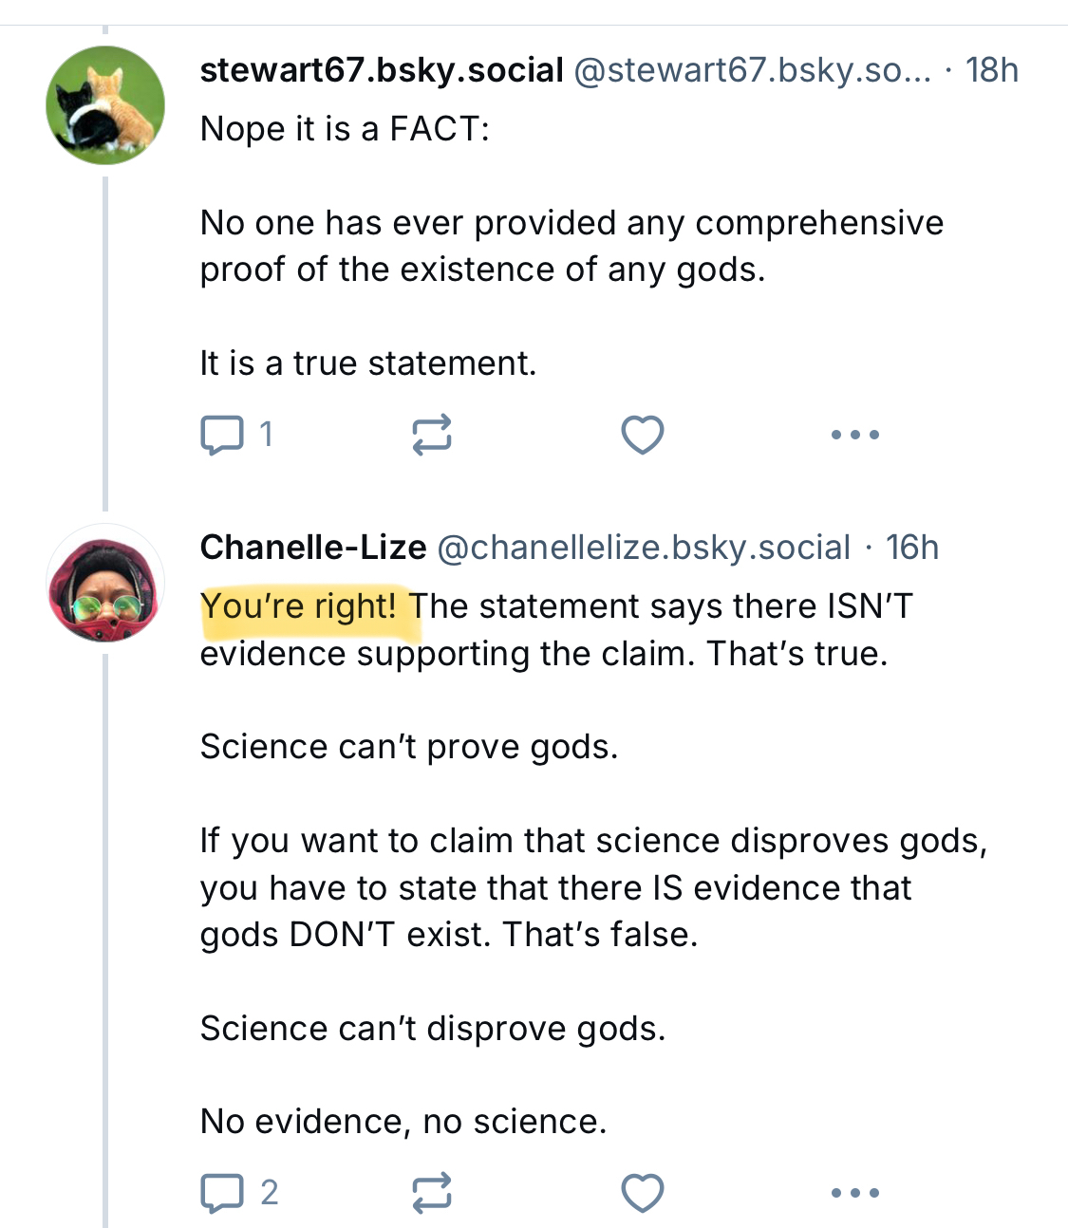Repost Chanelle-Lize's post
Viewport: 1068px width, 1228px height.
(432, 1193)
